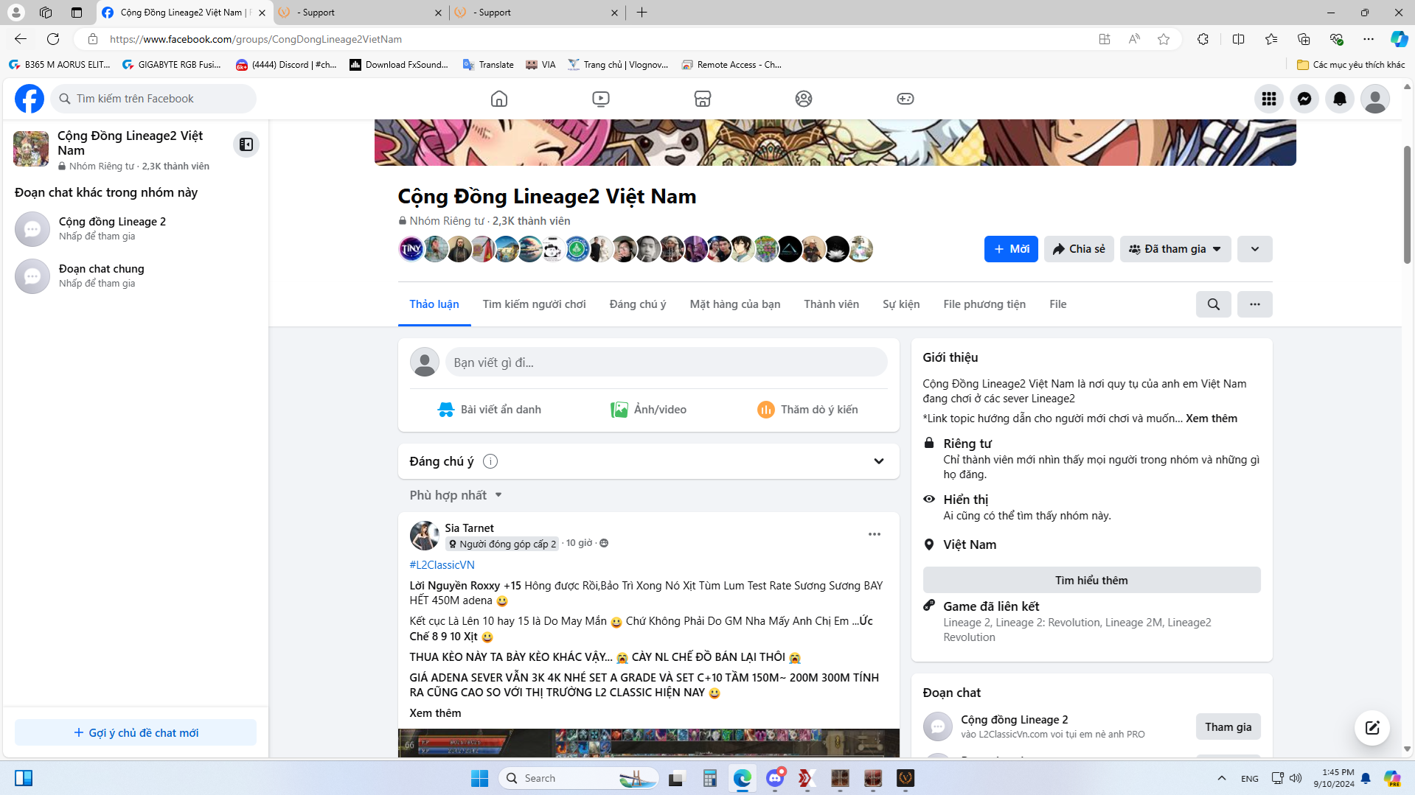Toggle browser split screen view
The height and width of the screenshot is (795, 1415).
1238,39
